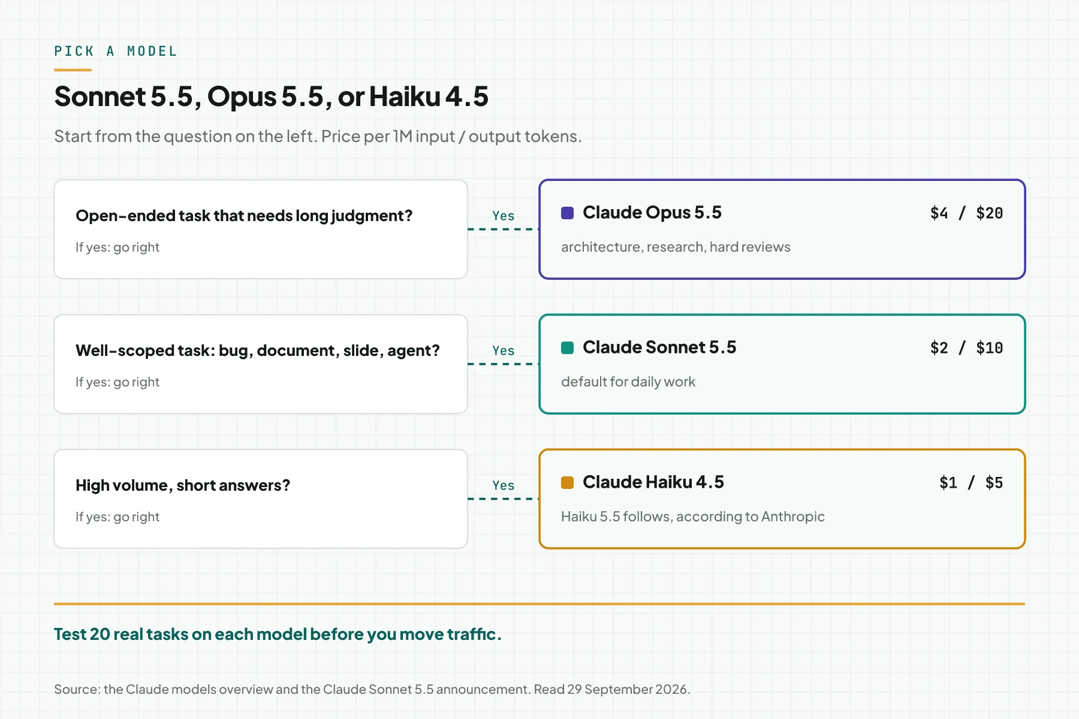Click the 'Yes' label leading to Haiku 4.5
1079x719 pixels.
(x=504, y=485)
